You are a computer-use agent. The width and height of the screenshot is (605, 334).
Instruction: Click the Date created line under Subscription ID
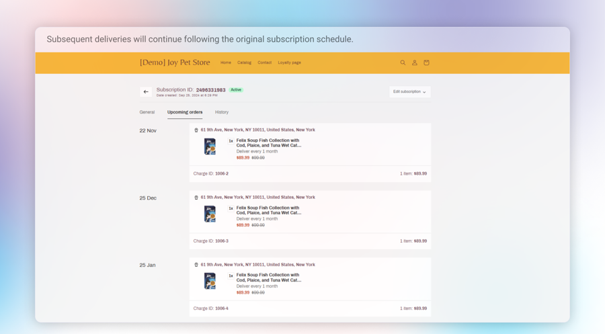coord(187,95)
